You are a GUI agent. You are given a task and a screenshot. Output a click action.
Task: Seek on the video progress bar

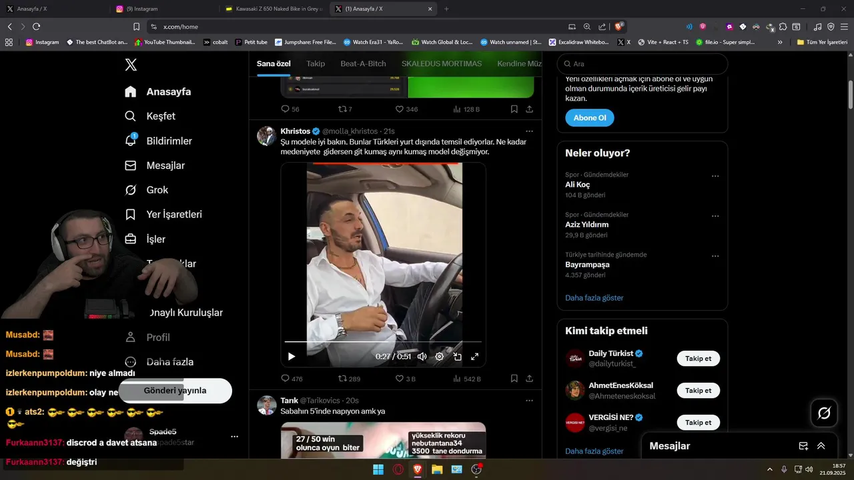pos(383,342)
